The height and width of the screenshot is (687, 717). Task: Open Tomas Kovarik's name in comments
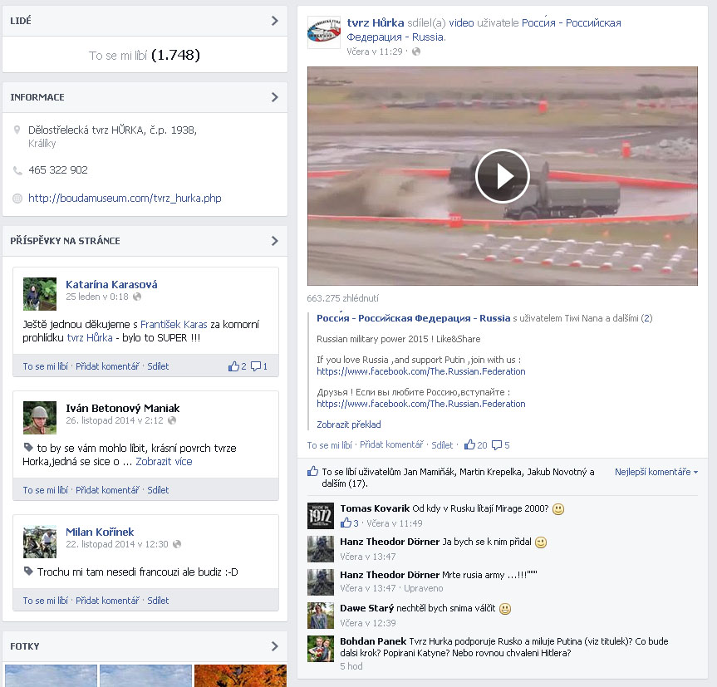click(x=375, y=508)
